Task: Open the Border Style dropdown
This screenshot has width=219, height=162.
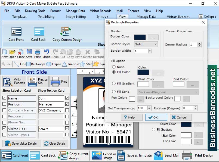Action: click(146, 44)
